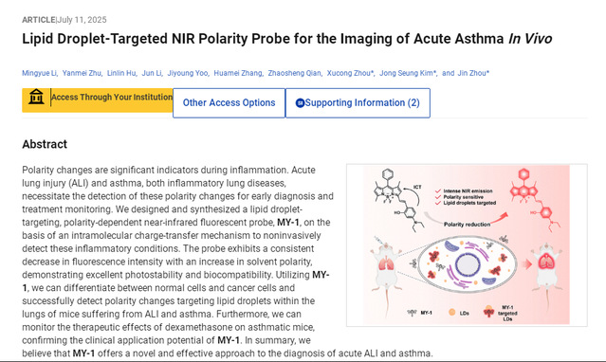
Task: Open author Mingyue Li's profile
Action: (40, 73)
